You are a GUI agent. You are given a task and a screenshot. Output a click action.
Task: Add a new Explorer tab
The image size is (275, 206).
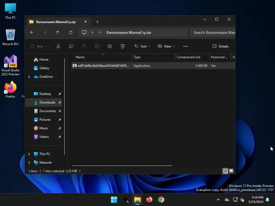pyautogui.click(x=97, y=22)
